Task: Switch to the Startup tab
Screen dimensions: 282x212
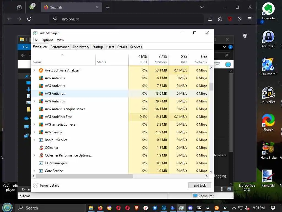Action: coord(98,47)
